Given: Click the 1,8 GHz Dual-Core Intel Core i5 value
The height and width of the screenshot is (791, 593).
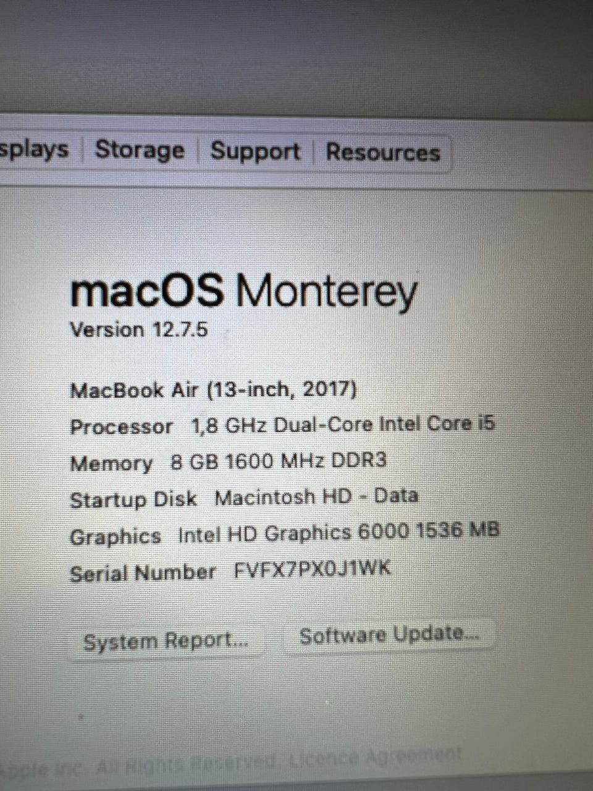Looking at the screenshot, I should point(343,425).
